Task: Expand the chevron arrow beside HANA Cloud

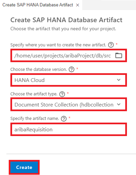Action: [x=119, y=80]
